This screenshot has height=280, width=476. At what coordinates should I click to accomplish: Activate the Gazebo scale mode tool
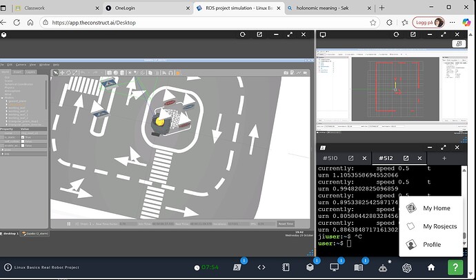[x=75, y=73]
